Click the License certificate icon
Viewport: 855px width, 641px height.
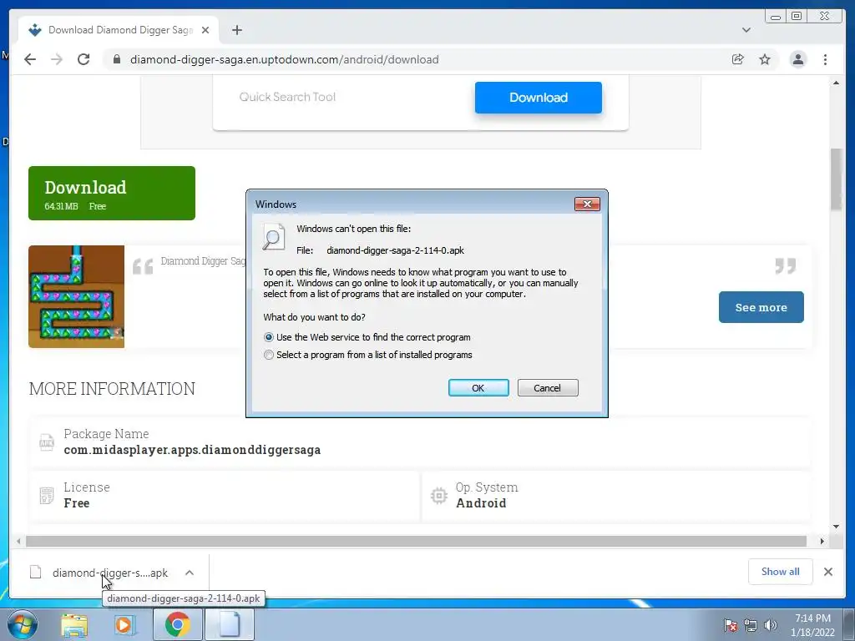[x=47, y=496]
